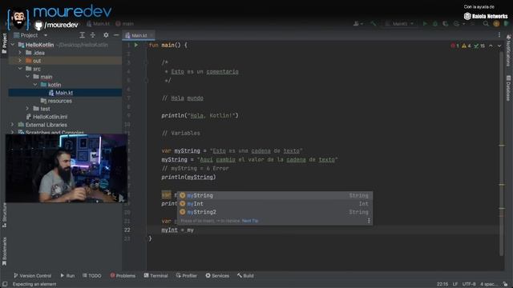Expand the test folder
The height and width of the screenshot is (288, 513).
[x=28, y=109]
